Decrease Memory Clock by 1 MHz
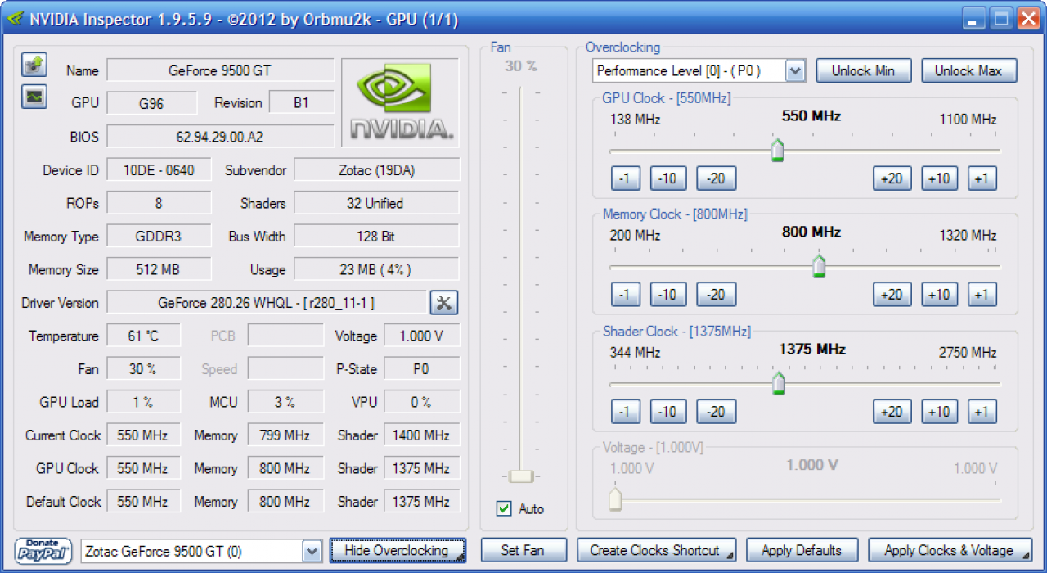The height and width of the screenshot is (573, 1047). (x=625, y=295)
